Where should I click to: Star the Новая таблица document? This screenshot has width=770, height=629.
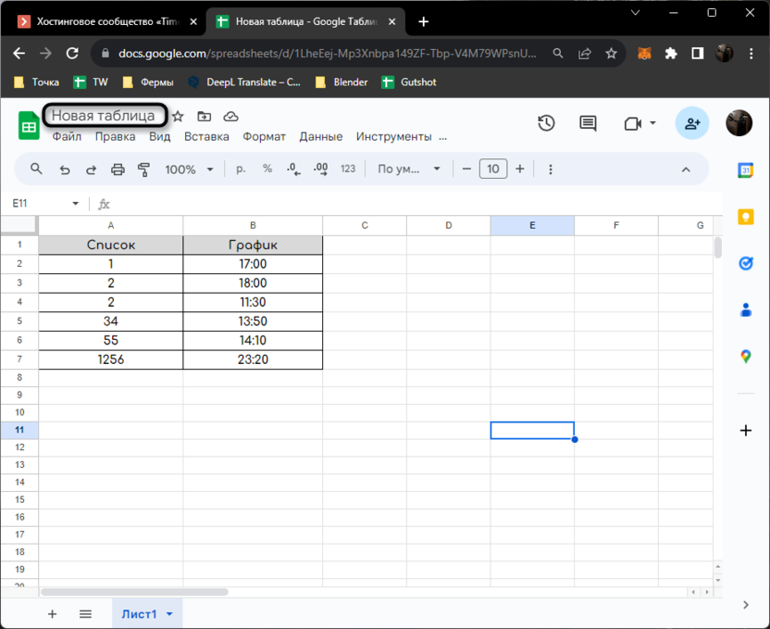[178, 116]
